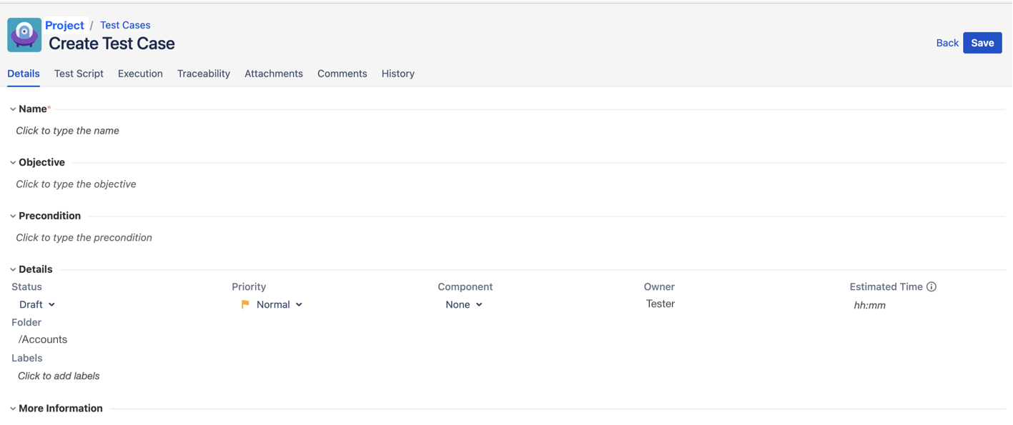Click the Estimated Time label
The image size is (1013, 425).
[886, 286]
